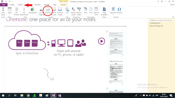
Task: Click the Insert Space tool
Action: (x=3, y=11)
